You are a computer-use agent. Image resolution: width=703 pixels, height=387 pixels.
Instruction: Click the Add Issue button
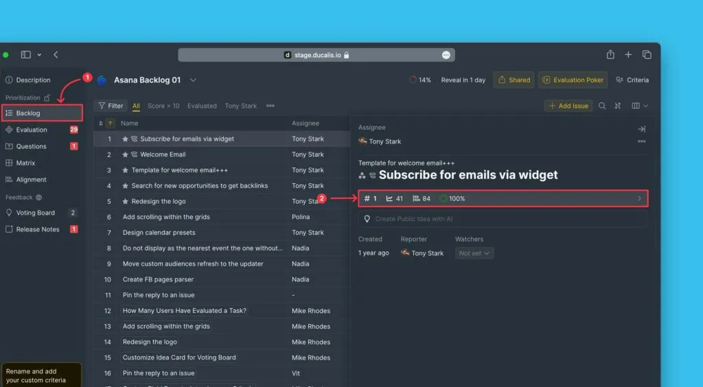point(568,106)
